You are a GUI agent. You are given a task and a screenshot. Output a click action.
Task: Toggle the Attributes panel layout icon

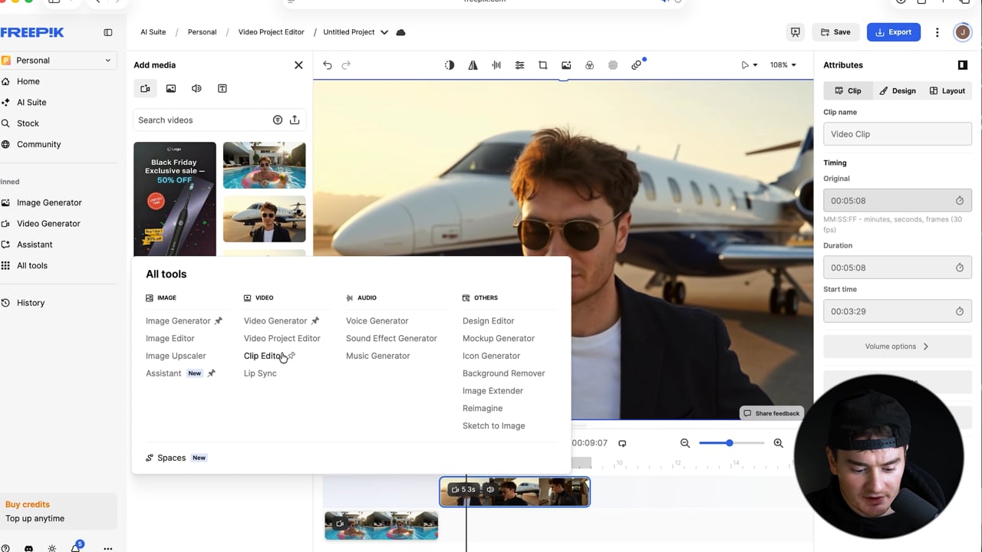[x=963, y=65]
